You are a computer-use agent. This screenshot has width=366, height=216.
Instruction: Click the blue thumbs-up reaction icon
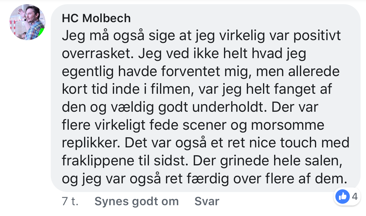342,197
